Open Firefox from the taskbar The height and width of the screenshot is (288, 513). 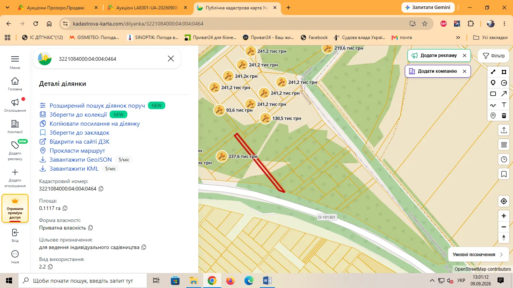(x=230, y=280)
